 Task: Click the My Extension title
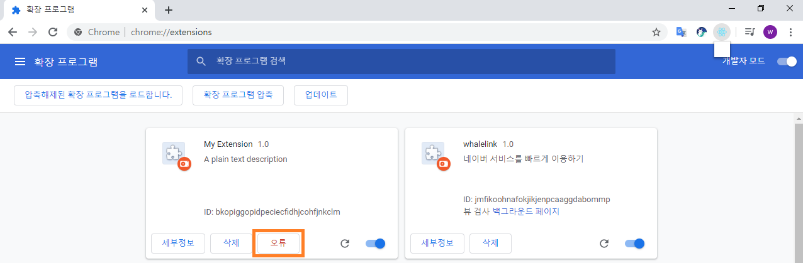[x=228, y=144]
